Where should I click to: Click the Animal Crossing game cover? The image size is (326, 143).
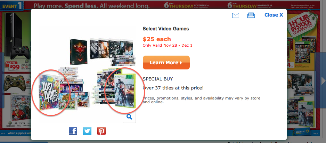click(x=66, y=102)
